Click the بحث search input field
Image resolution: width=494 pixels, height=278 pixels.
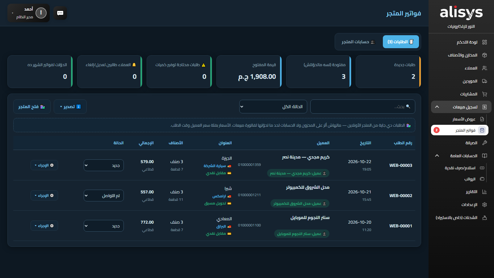pos(363,107)
